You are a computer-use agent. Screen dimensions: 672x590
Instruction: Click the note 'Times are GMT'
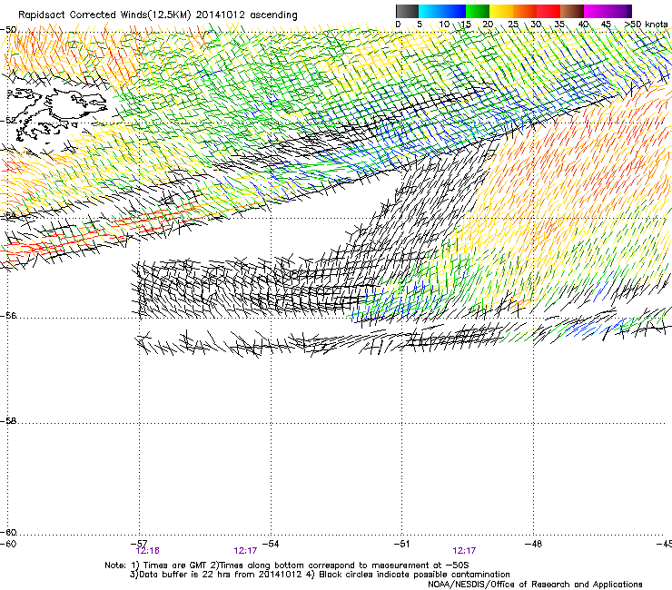(175, 565)
